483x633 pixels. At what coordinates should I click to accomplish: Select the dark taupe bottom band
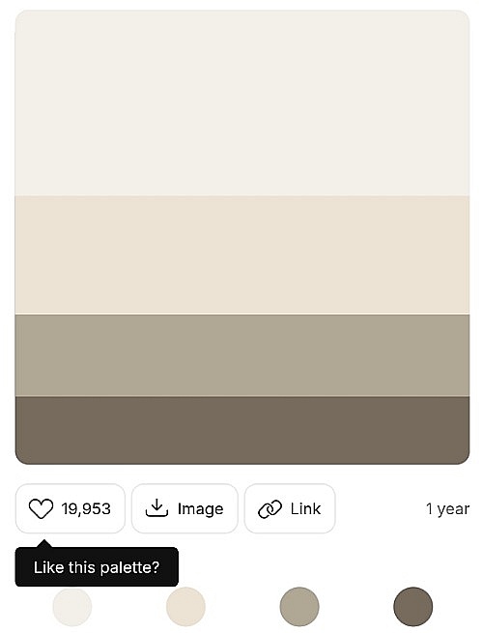242,430
